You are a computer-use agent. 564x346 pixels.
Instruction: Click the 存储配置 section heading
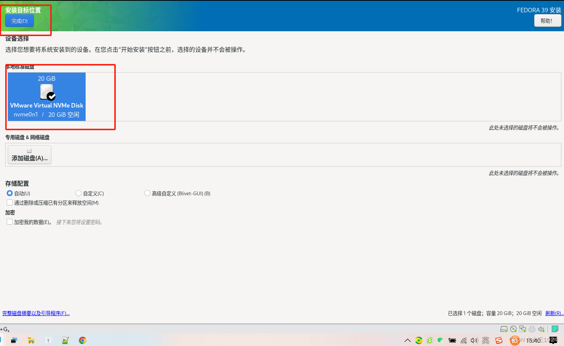tap(17, 183)
